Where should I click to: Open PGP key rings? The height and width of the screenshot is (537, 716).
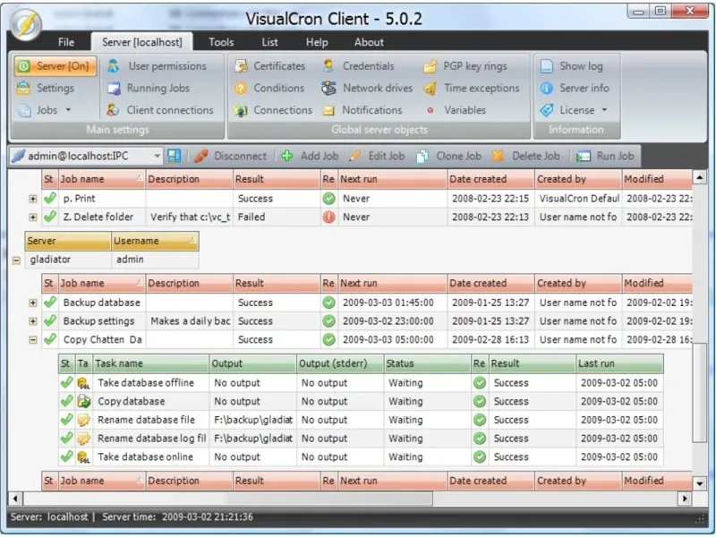[x=465, y=66]
